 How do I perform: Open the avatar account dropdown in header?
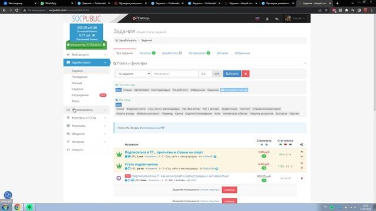(295, 18)
